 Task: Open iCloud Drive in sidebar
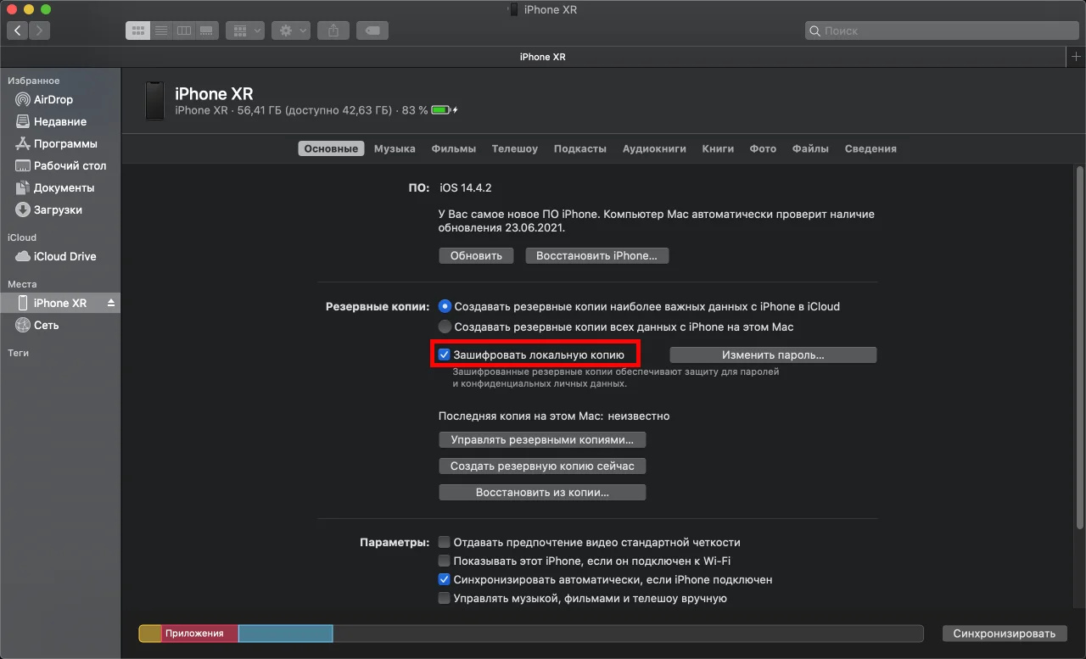tap(64, 256)
